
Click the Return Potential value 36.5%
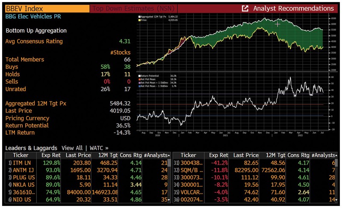tap(123, 126)
